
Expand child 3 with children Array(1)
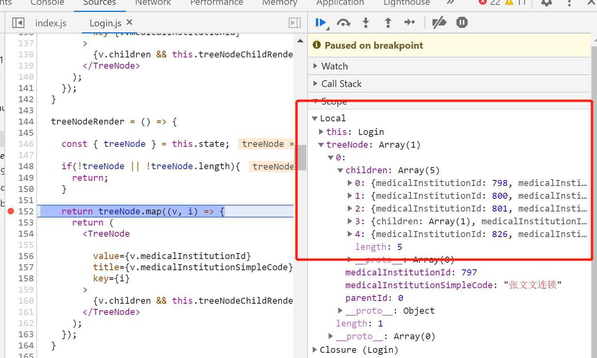[x=350, y=222]
